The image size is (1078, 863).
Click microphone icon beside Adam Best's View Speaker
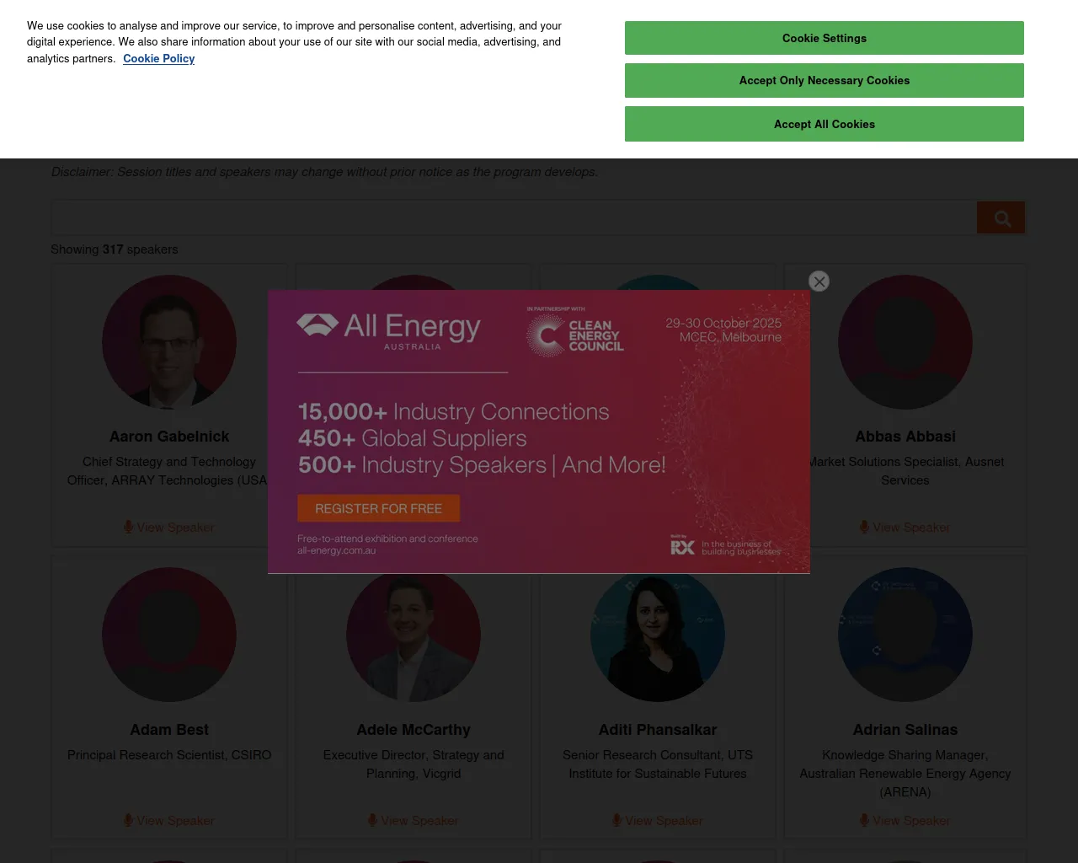coord(129,820)
